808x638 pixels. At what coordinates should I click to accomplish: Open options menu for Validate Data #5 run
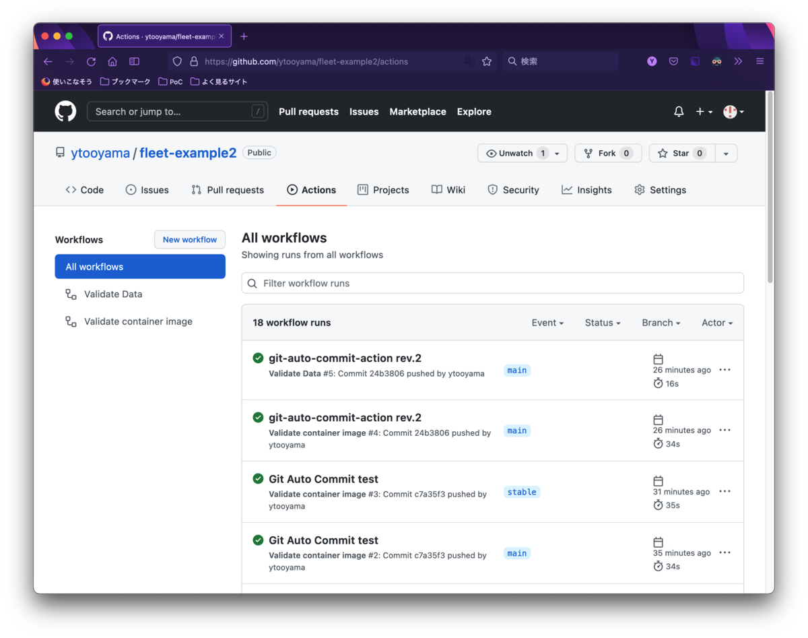(x=725, y=370)
